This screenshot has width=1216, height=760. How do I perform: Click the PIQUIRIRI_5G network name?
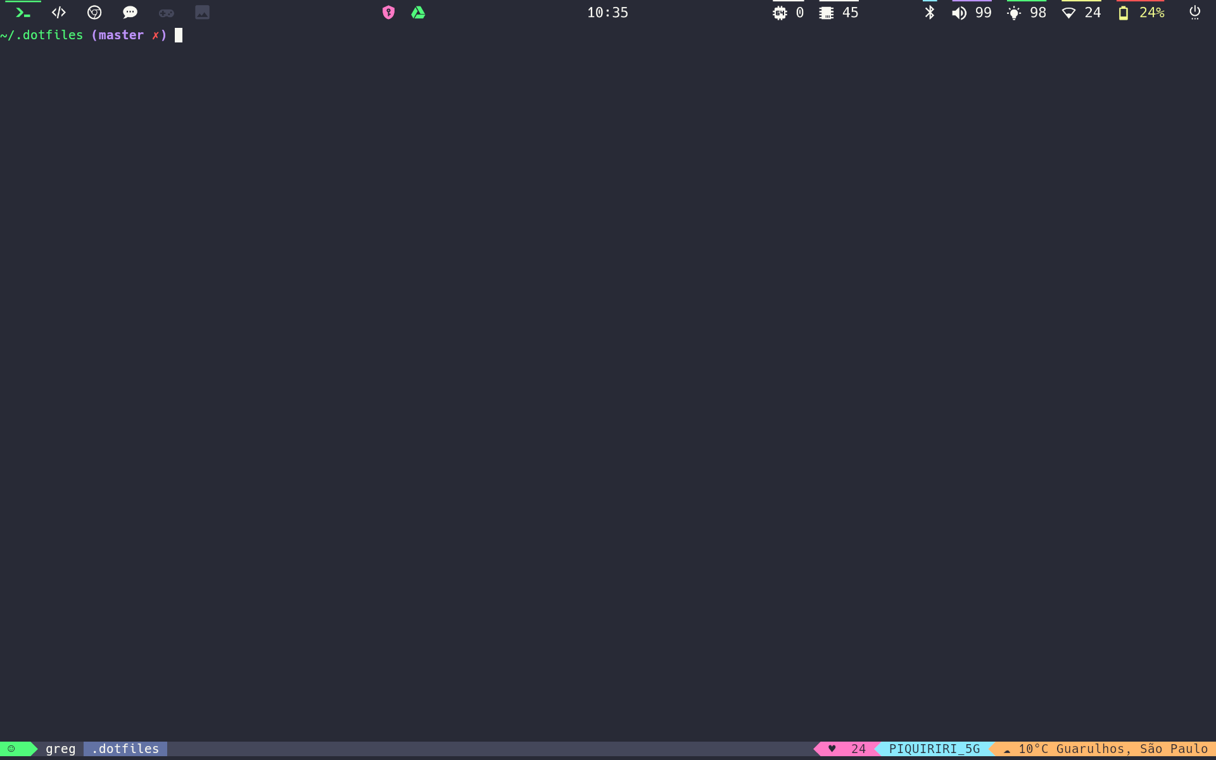coord(935,749)
